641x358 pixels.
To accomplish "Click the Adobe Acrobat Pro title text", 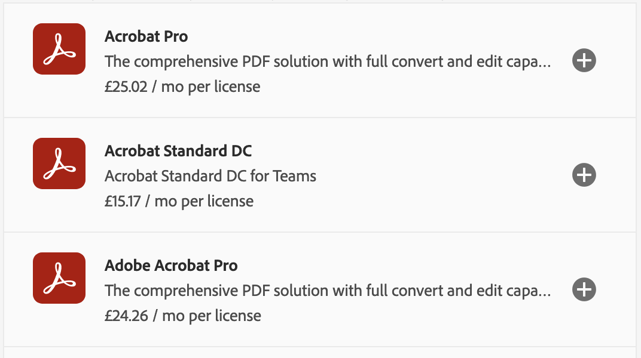I will (171, 266).
